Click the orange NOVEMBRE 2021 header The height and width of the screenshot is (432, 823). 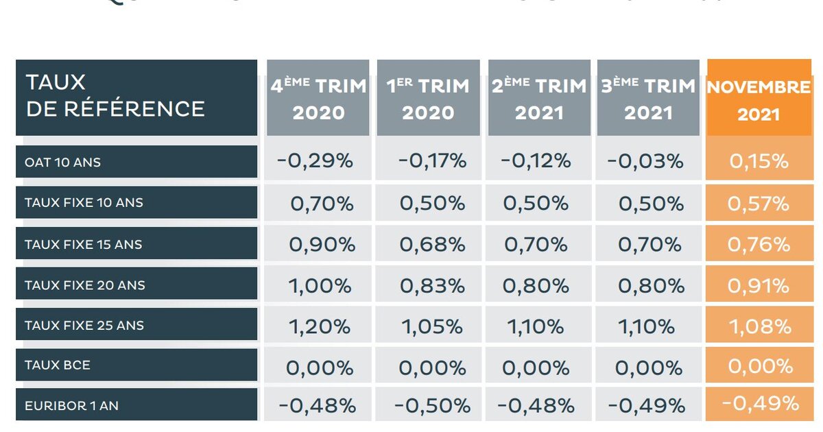click(759, 97)
